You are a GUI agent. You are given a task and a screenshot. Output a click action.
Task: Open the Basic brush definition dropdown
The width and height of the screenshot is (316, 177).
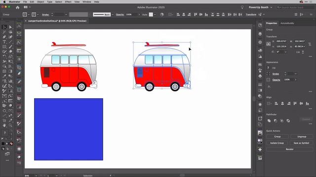point(113,14)
